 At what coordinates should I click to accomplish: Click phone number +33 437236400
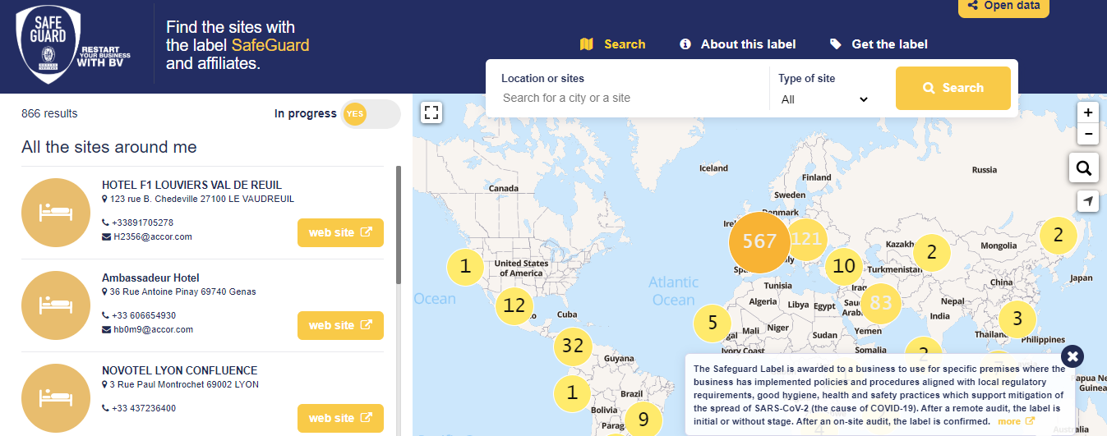144,408
